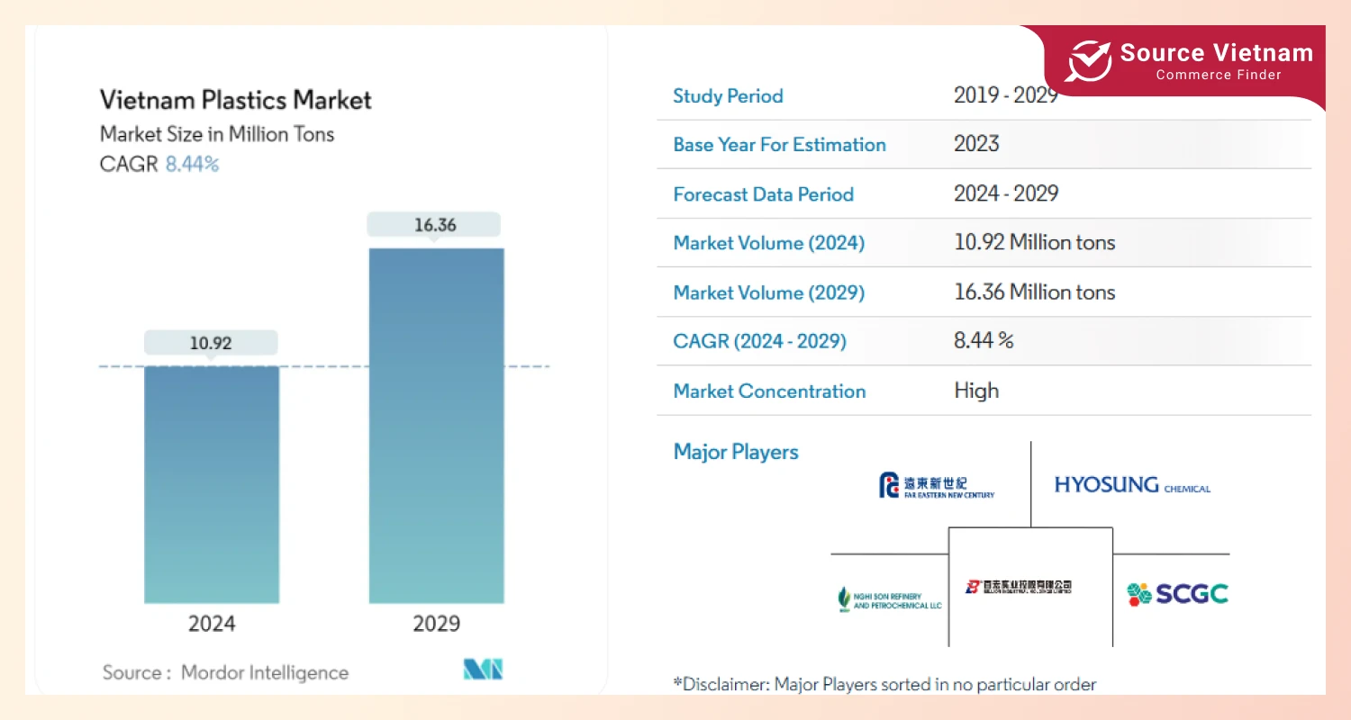Click the 10.92 Million tons value
The width and height of the screenshot is (1351, 720).
tap(1035, 242)
